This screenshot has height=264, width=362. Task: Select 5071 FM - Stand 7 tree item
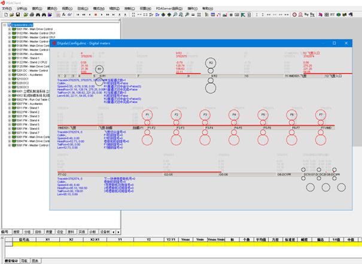pyautogui.click(x=28, y=133)
